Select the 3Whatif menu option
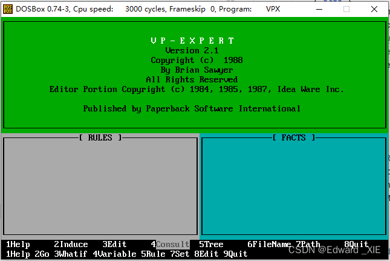The height and width of the screenshot is (261, 390). click(x=71, y=254)
